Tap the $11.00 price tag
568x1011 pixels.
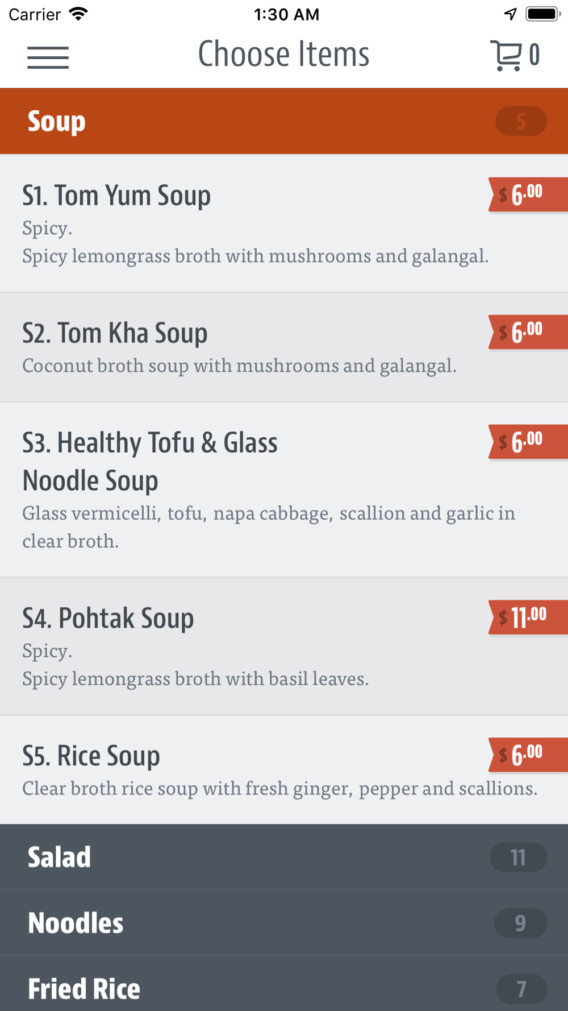pyautogui.click(x=528, y=617)
